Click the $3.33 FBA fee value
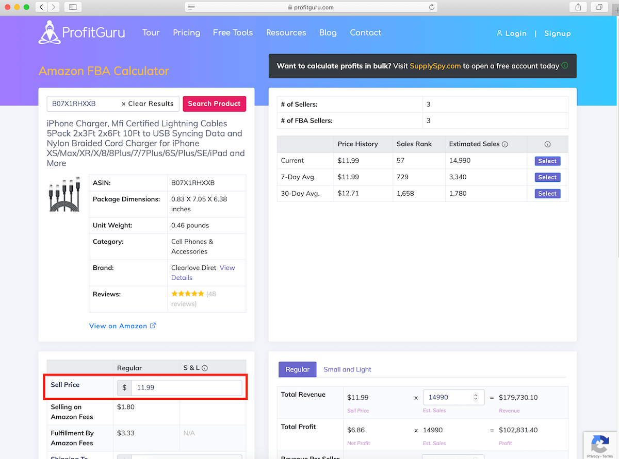The width and height of the screenshot is (619, 459). coord(126,433)
